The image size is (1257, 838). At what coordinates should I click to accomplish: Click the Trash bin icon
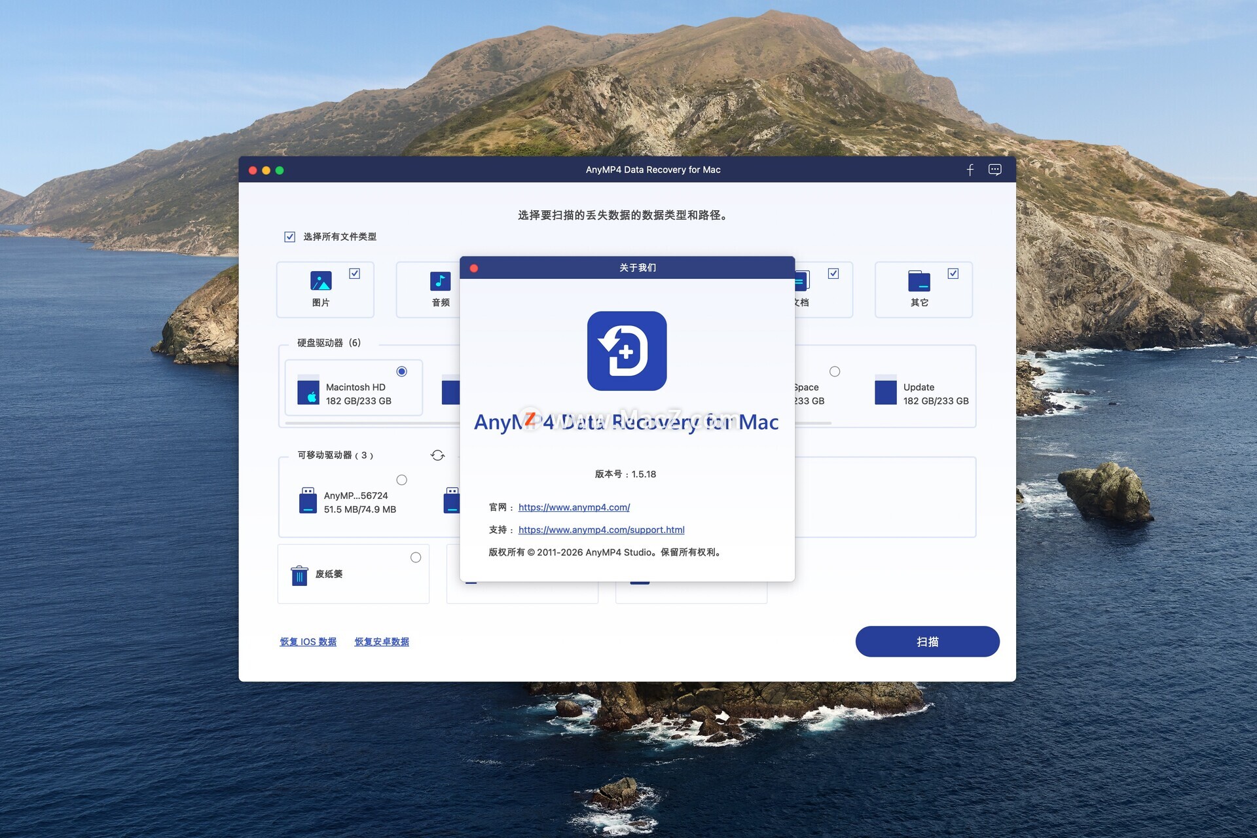pyautogui.click(x=299, y=575)
